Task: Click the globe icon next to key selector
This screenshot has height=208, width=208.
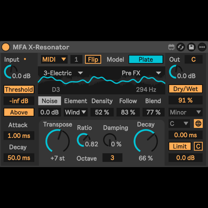Action: pyautogui.click(x=198, y=123)
